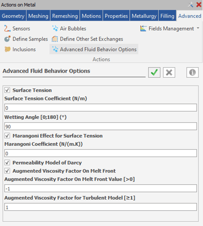The image size is (203, 226).
Task: Toggle Marangoni Effect for Surface Tension
Action: 7,136
